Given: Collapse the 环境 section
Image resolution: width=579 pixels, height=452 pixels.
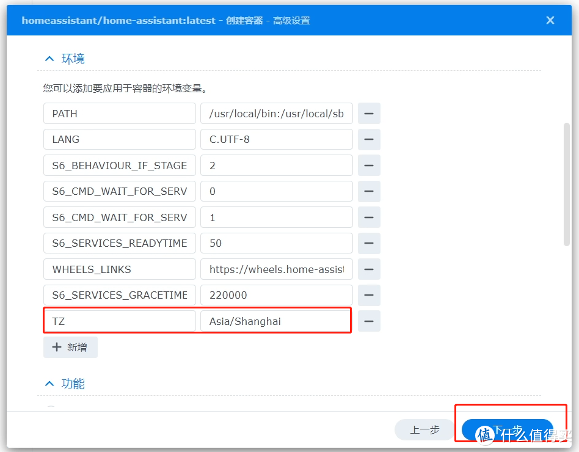Looking at the screenshot, I should coord(49,59).
